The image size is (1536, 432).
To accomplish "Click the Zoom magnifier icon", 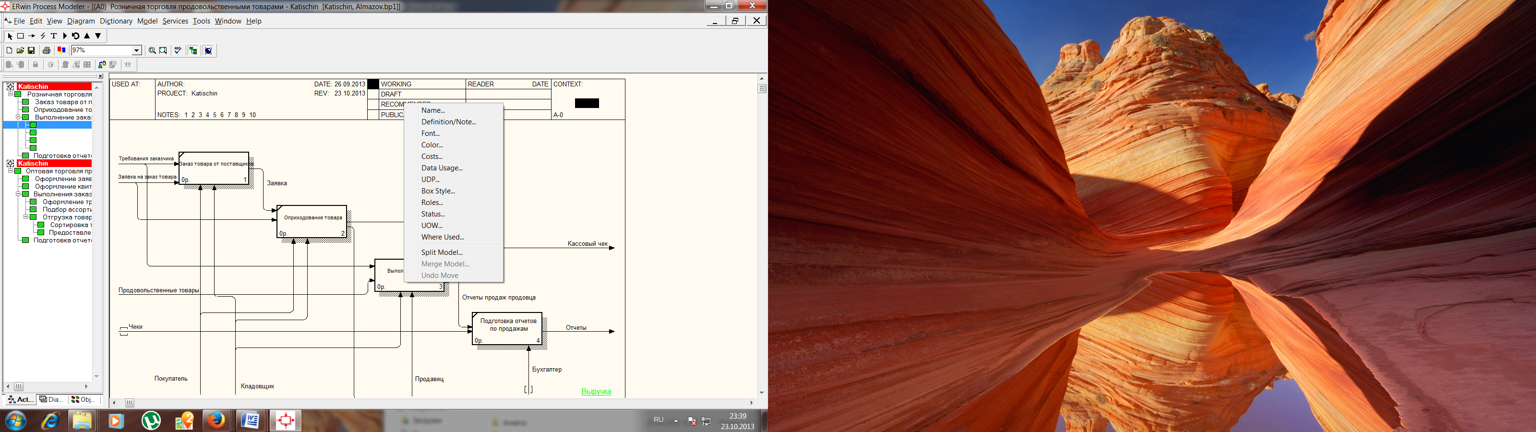I will point(152,51).
